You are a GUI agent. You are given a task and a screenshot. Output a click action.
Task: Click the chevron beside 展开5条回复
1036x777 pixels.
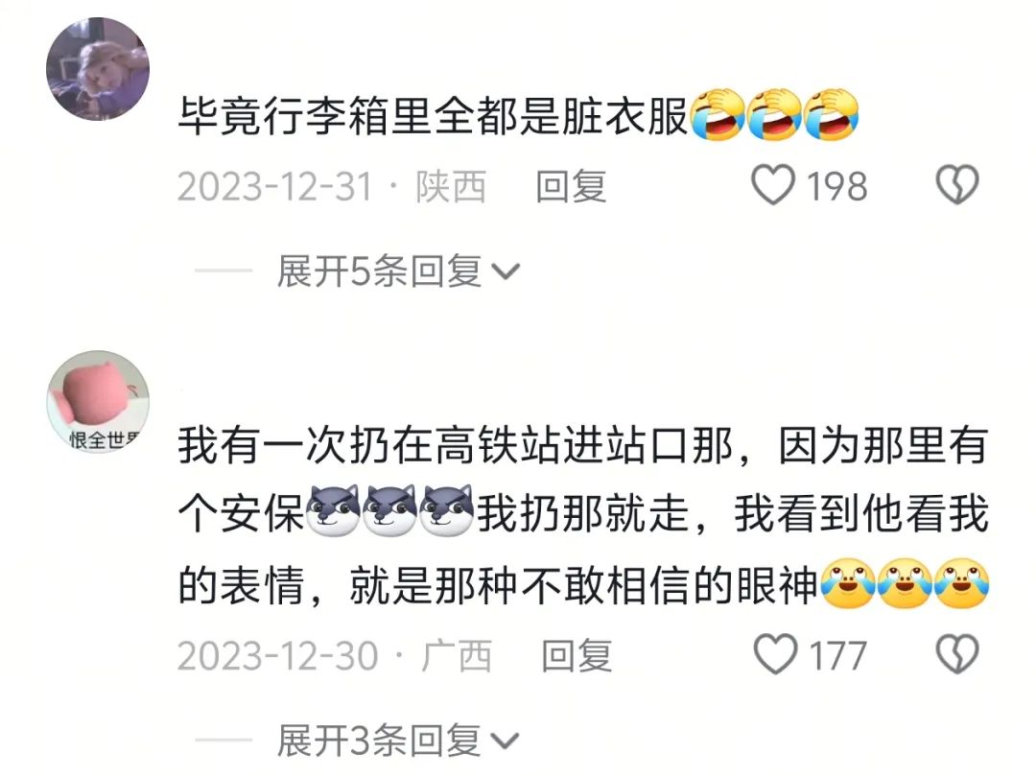point(506,272)
